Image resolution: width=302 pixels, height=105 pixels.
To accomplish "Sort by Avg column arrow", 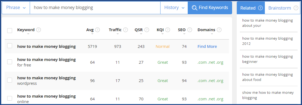I will pyautogui.click(x=92, y=34).
